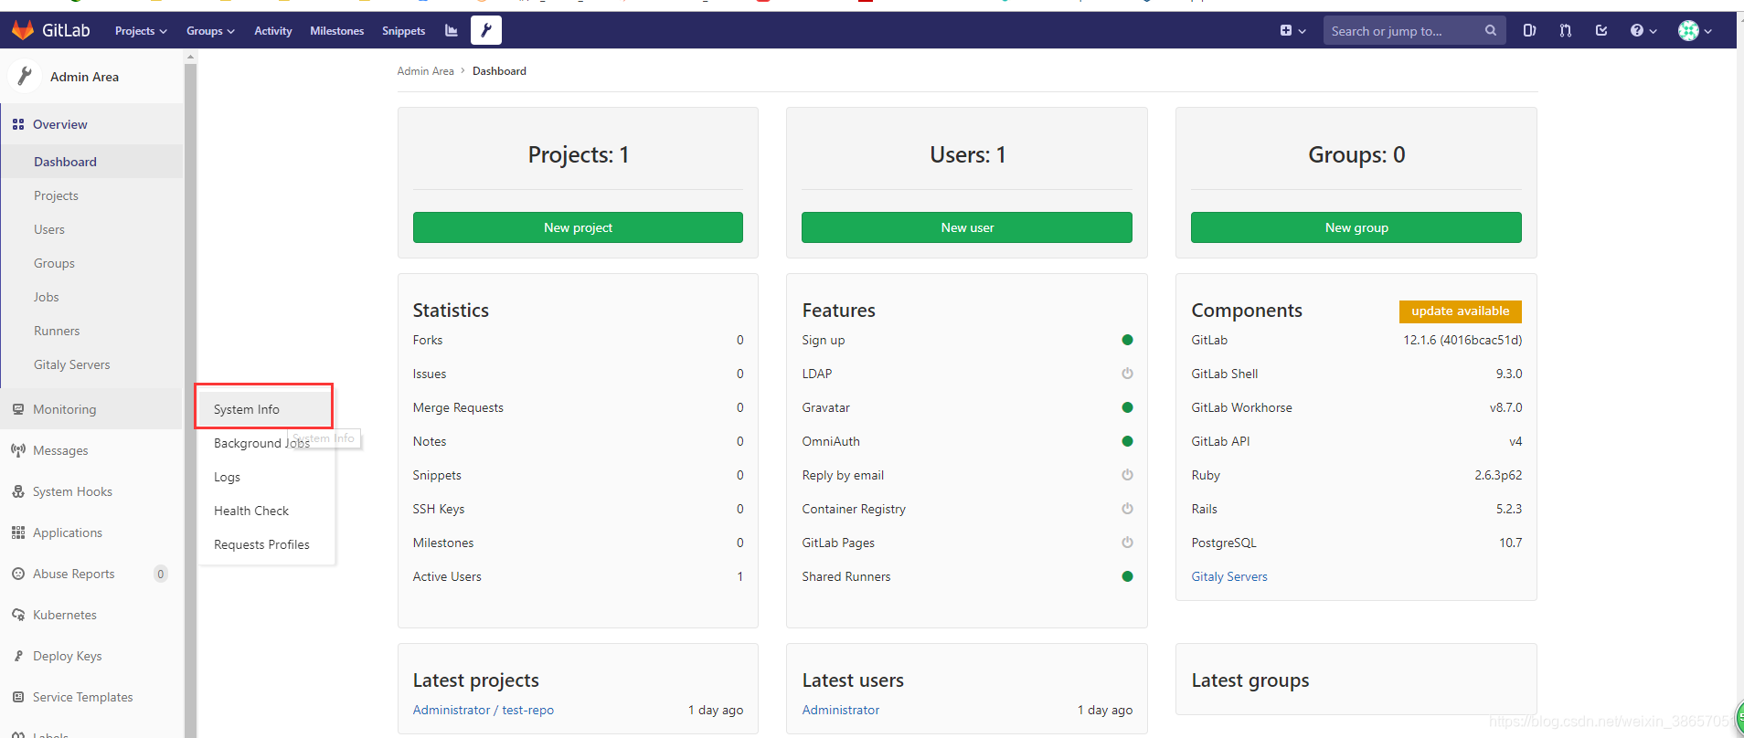Viewport: 1744px width, 738px height.
Task: Click the Shared Runners enabled indicator
Action: coord(1127,576)
